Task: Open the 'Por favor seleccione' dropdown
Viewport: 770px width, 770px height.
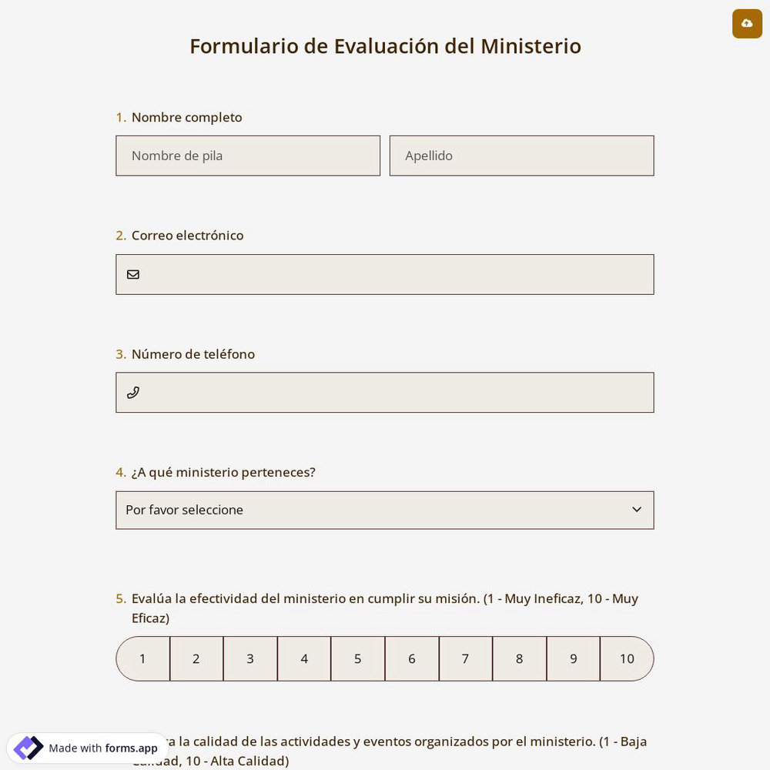Action: point(385,510)
